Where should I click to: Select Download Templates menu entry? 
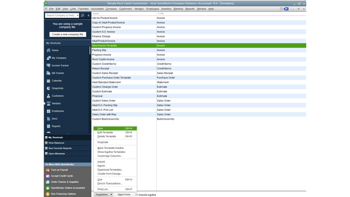point(115,170)
